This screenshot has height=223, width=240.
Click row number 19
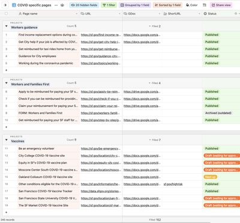6,206
